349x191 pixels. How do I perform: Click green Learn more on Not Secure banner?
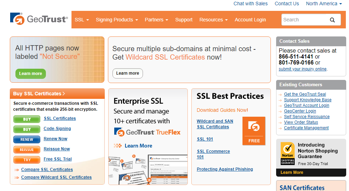point(30,74)
